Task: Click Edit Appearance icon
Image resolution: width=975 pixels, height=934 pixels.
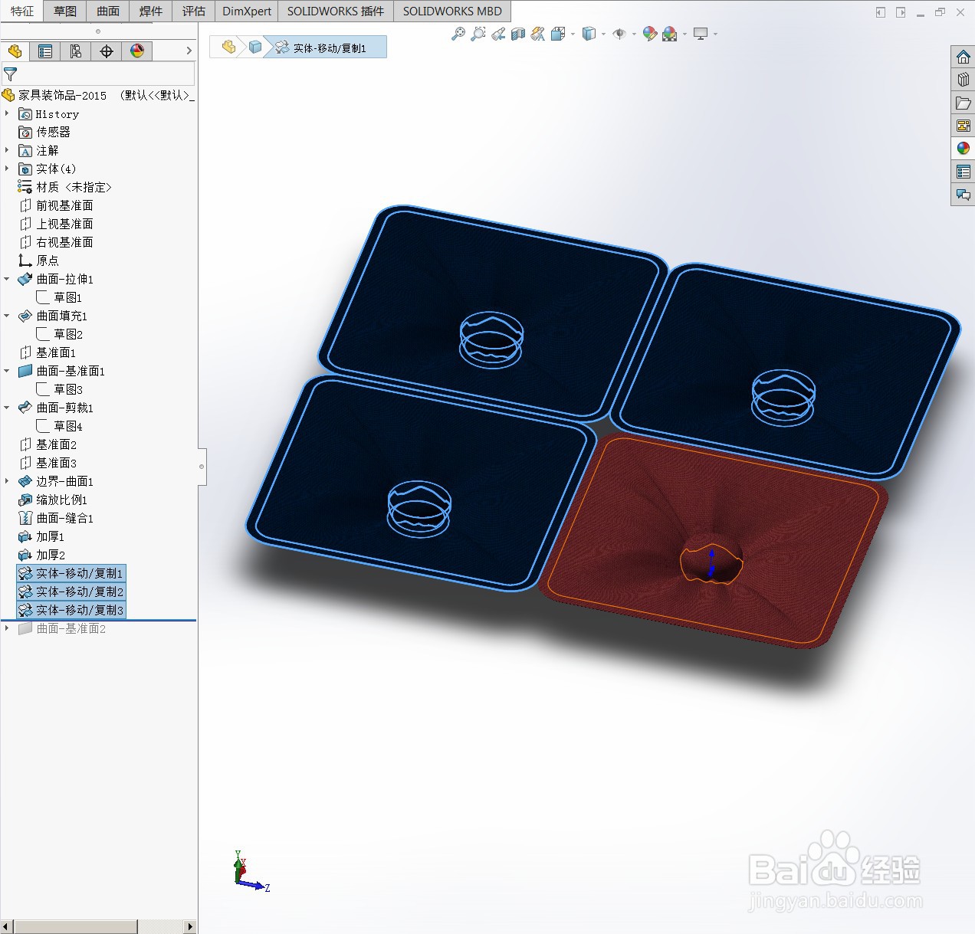Action: [x=650, y=34]
